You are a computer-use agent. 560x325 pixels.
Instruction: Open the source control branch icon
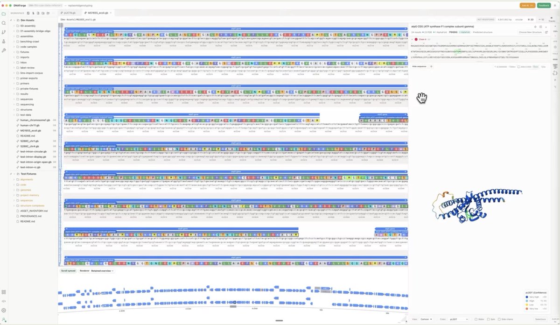tap(4, 32)
